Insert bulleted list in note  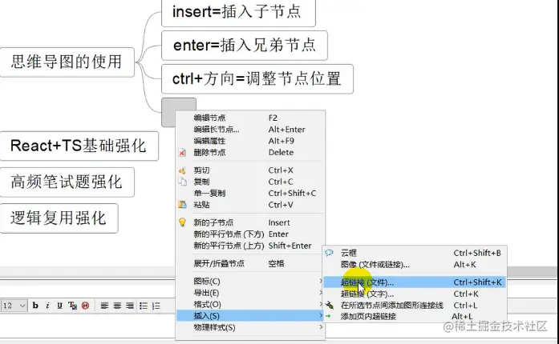(144, 306)
